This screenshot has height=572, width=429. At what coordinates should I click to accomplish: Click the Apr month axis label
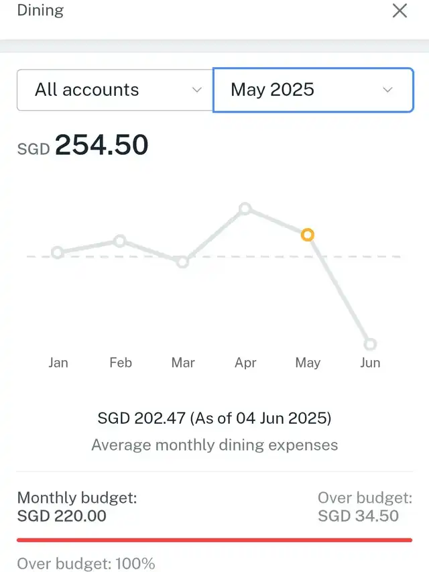click(245, 363)
